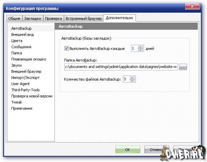Browse for АвтоBackup folder with ... button
This screenshot has width=207, height=162.
(x=183, y=67)
